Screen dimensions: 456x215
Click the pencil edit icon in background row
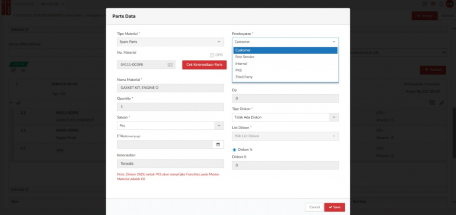coord(442,103)
